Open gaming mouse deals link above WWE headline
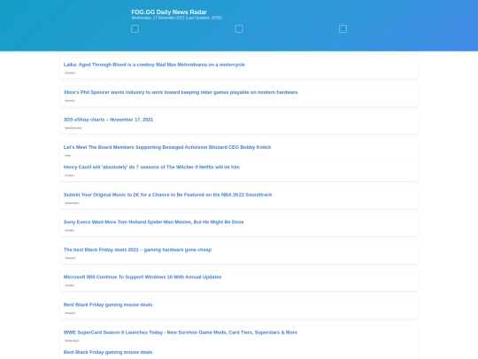This screenshot has width=478, height=359. point(108,305)
